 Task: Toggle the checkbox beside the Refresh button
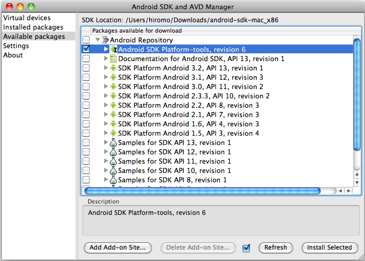pos(246,248)
